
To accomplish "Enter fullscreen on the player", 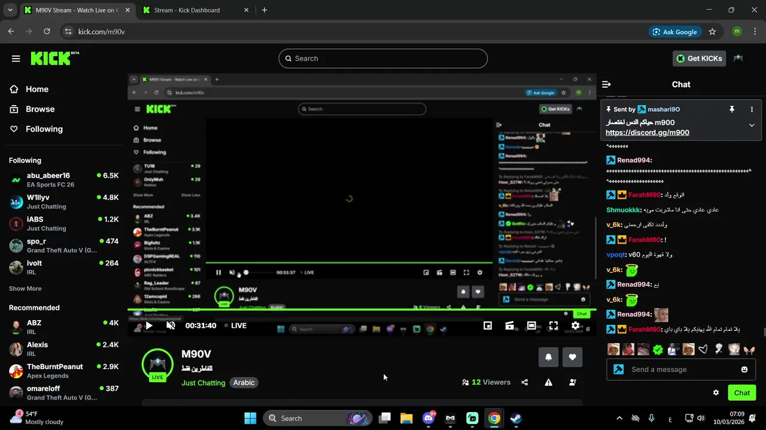I will (x=554, y=325).
